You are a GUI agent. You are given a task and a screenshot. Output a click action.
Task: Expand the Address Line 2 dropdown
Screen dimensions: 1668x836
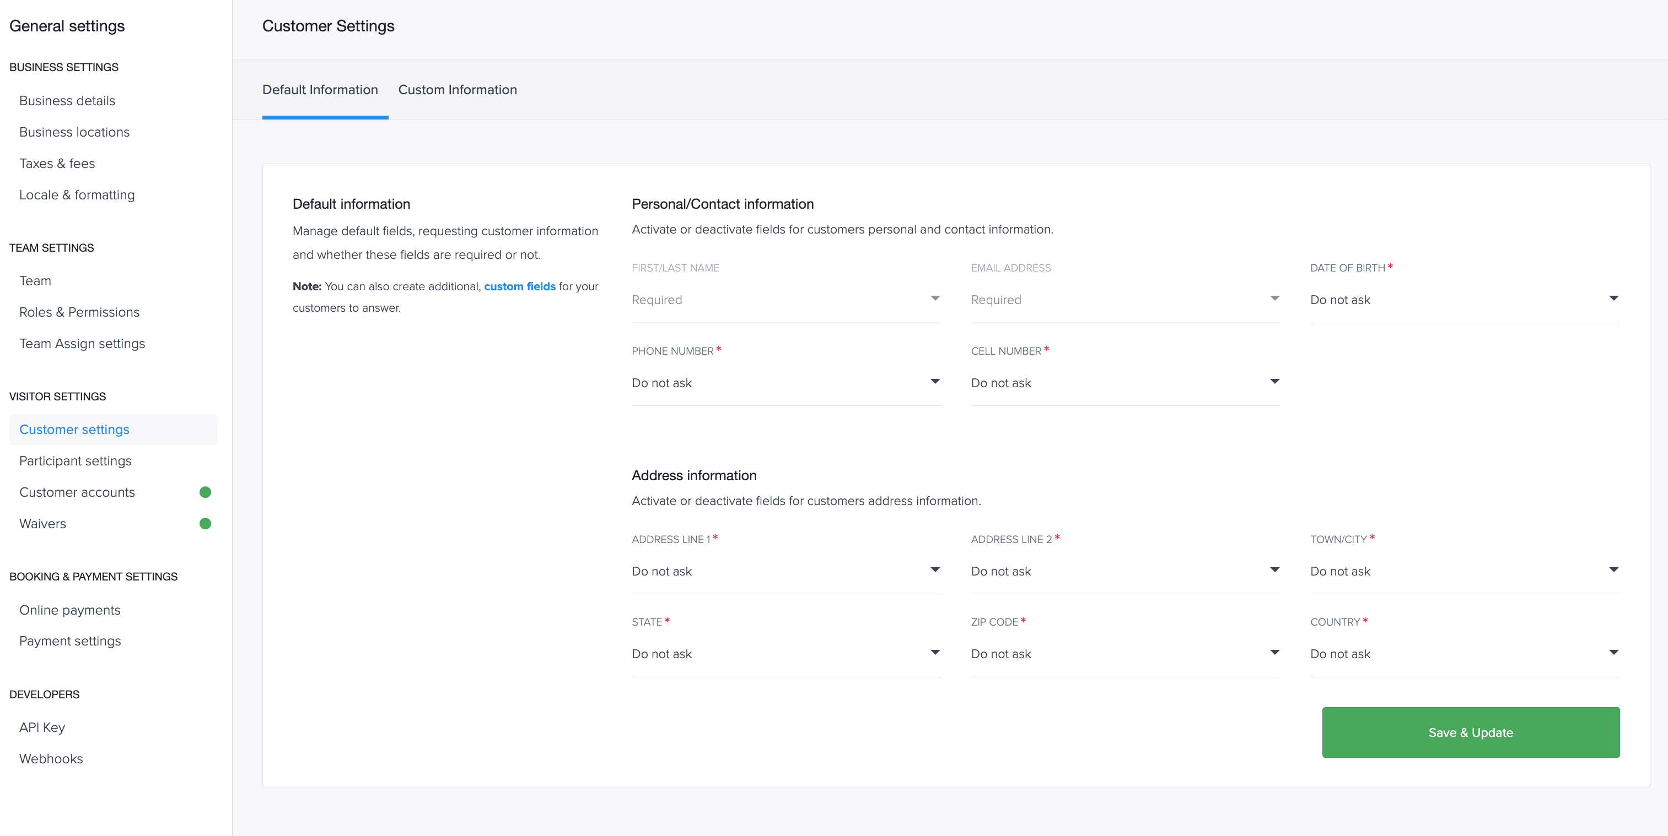pyautogui.click(x=1126, y=571)
